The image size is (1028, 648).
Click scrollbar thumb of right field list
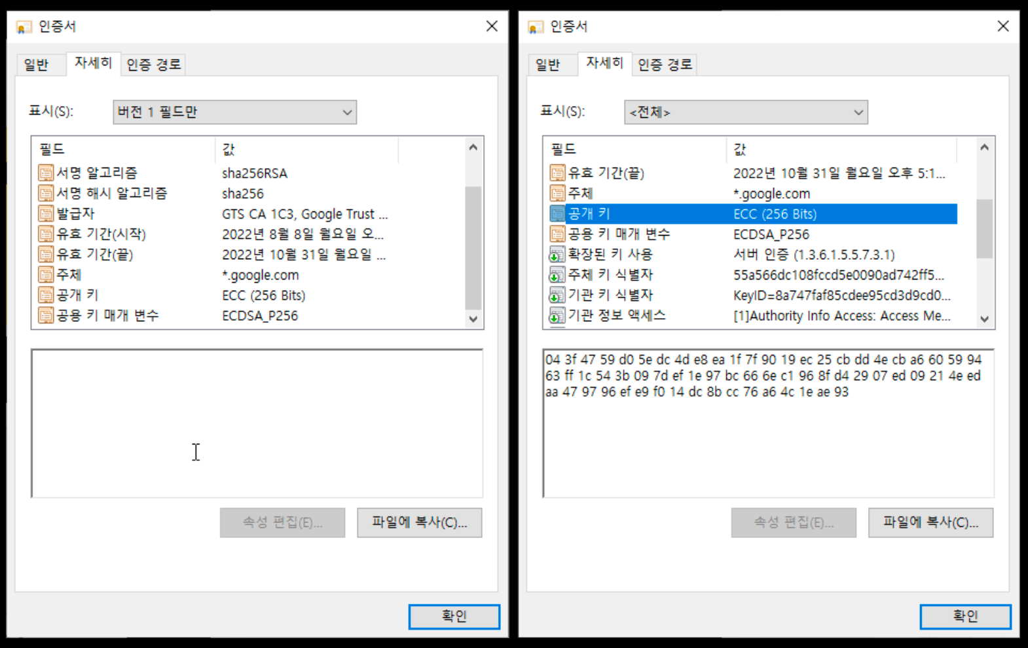coord(984,228)
